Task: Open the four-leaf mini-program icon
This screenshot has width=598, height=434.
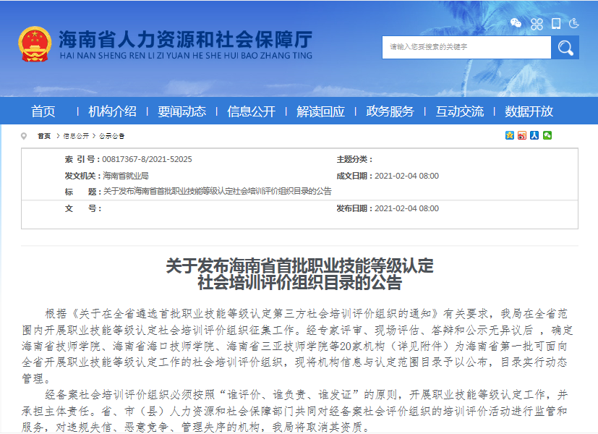Action: (x=536, y=23)
